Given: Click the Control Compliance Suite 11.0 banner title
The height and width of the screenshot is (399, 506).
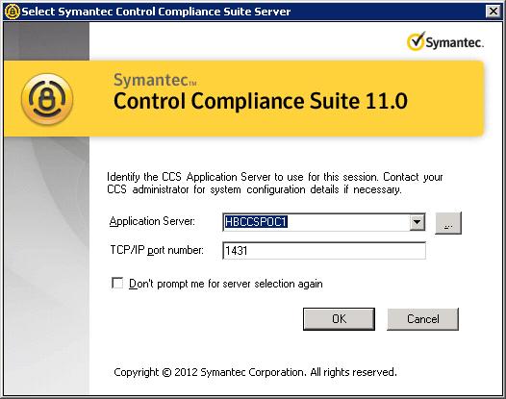Looking at the screenshot, I should click(261, 101).
